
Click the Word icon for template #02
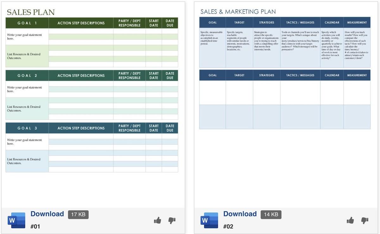point(209,220)
